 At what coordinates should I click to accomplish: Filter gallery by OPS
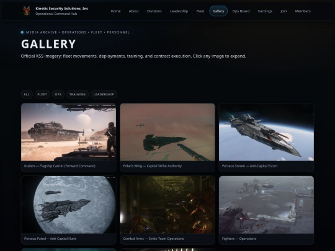click(58, 94)
